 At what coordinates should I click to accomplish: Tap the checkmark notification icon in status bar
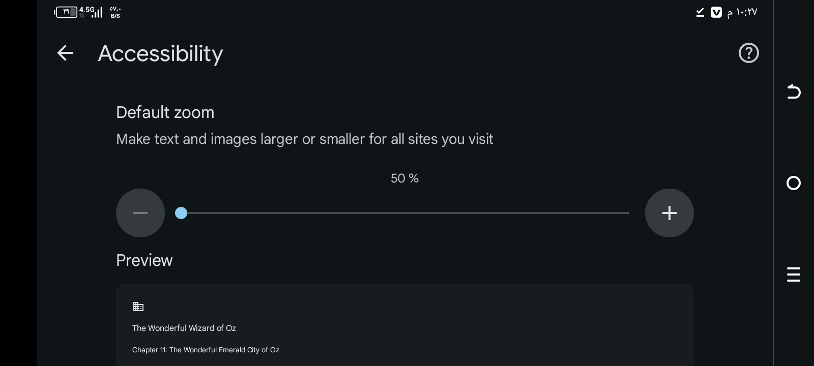[x=700, y=12]
